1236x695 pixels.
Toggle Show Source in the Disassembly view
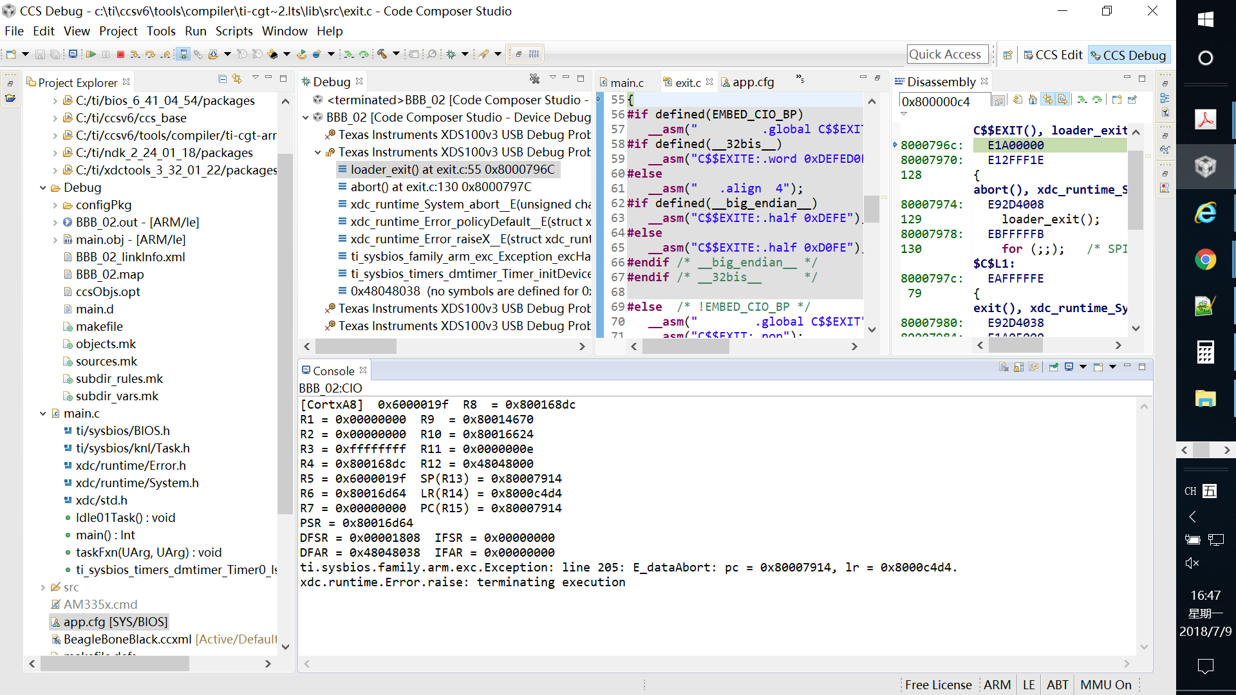pyautogui.click(x=1063, y=100)
